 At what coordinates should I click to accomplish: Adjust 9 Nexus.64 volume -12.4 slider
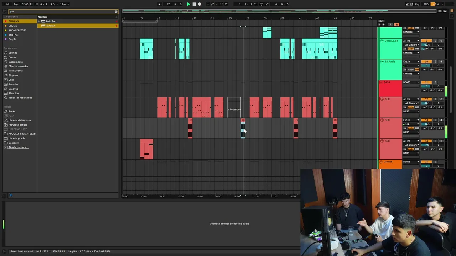426,45
